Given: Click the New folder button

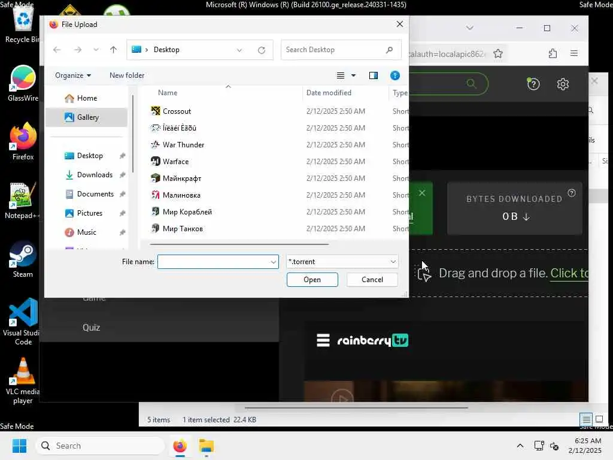Looking at the screenshot, I should click(x=127, y=75).
